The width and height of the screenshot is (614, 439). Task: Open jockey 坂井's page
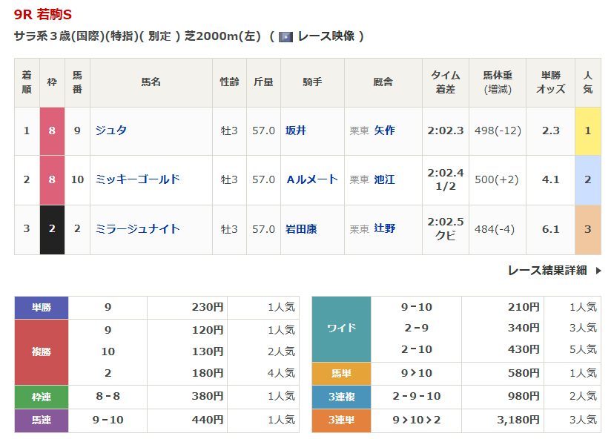tap(296, 131)
